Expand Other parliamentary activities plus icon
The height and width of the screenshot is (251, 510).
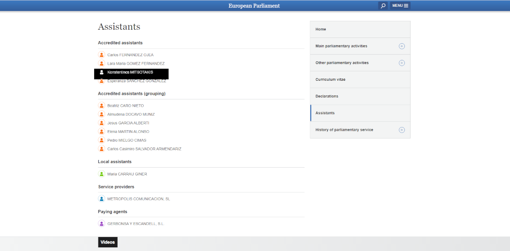pyautogui.click(x=402, y=63)
